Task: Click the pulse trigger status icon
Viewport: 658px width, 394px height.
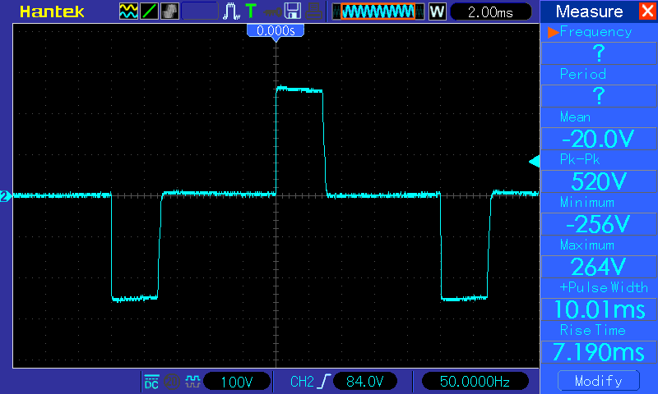Action: pos(231,11)
